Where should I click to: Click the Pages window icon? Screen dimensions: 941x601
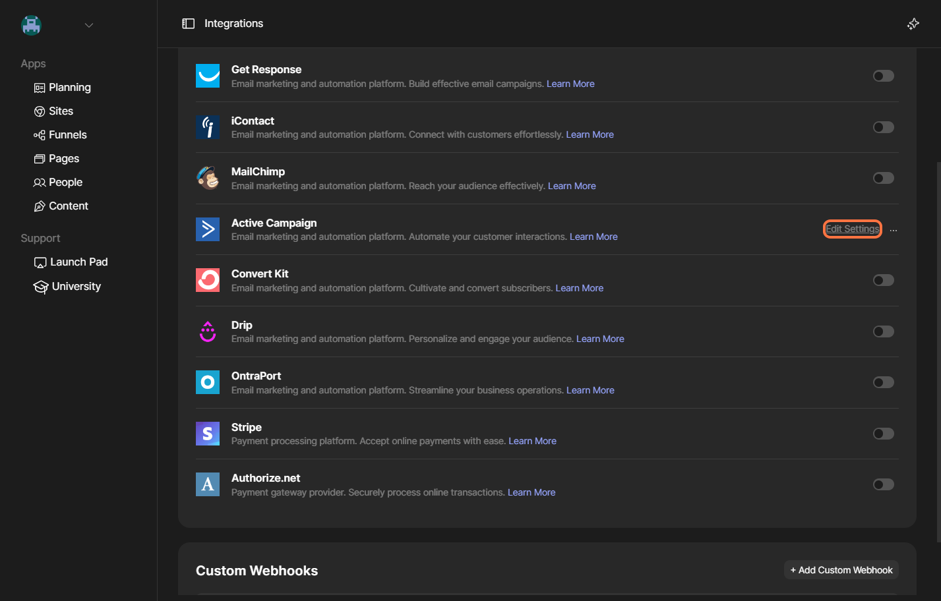40,159
